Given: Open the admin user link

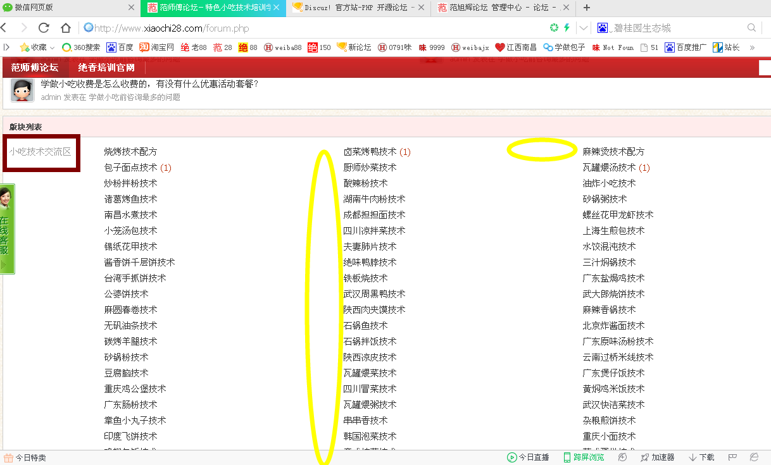Looking at the screenshot, I should click(51, 97).
